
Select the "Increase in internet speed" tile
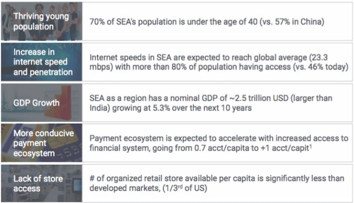tap(41, 62)
